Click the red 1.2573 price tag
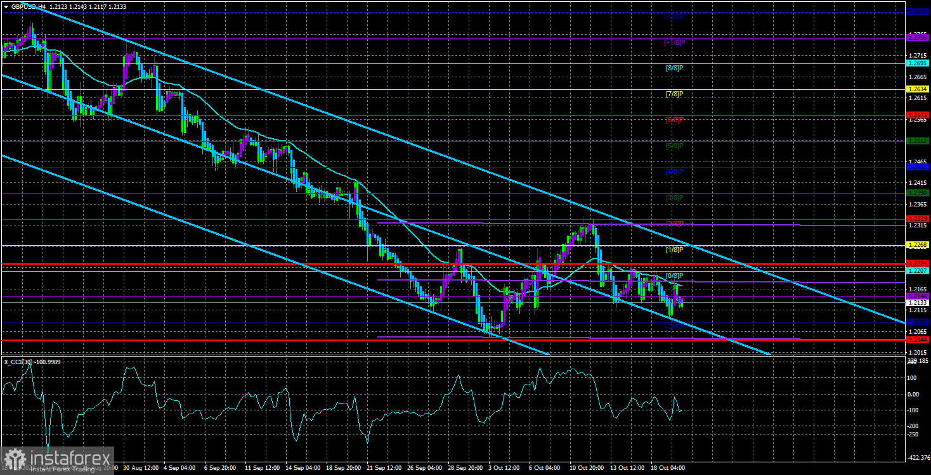The height and width of the screenshot is (475, 931). (x=918, y=115)
